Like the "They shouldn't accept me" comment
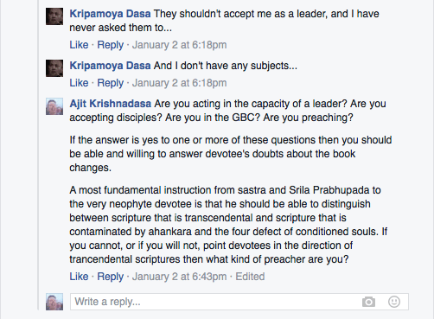 [x=79, y=45]
